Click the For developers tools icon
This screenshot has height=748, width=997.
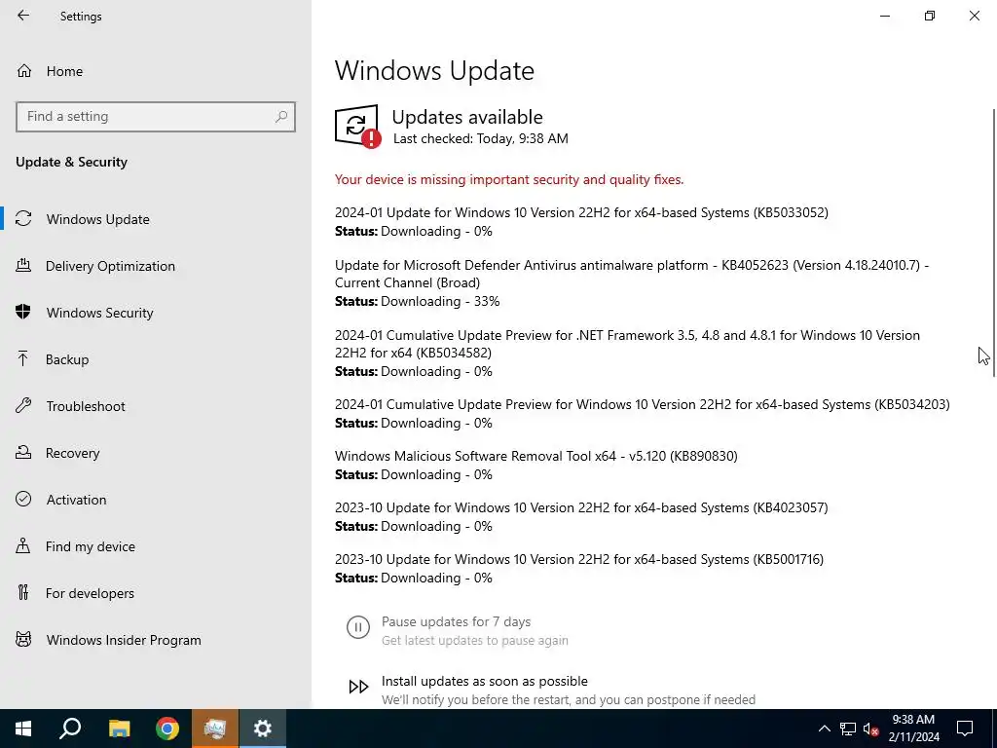click(23, 592)
